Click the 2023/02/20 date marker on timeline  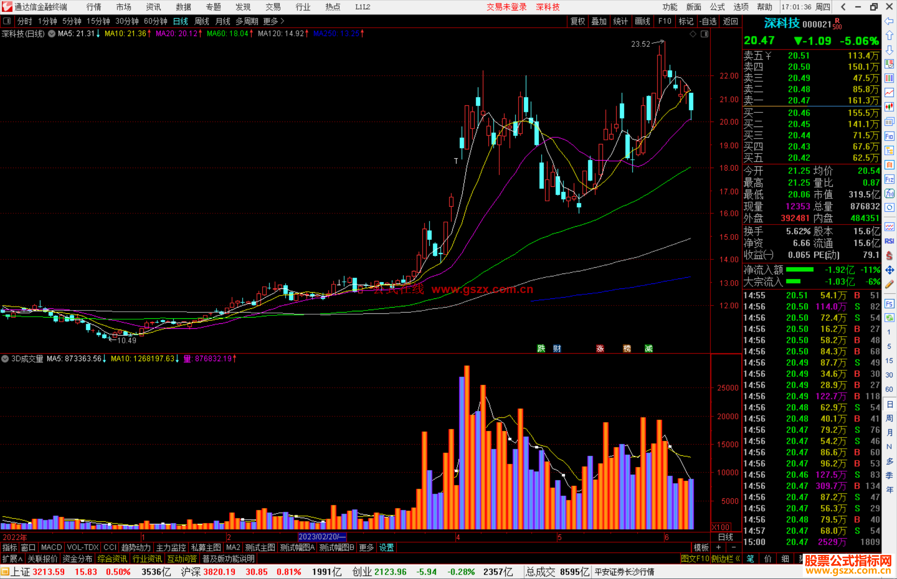point(322,537)
